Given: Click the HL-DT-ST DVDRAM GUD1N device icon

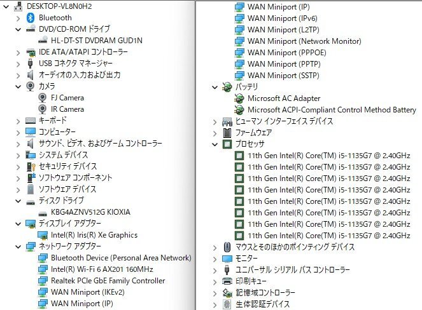Looking at the screenshot, I should (x=43, y=40).
